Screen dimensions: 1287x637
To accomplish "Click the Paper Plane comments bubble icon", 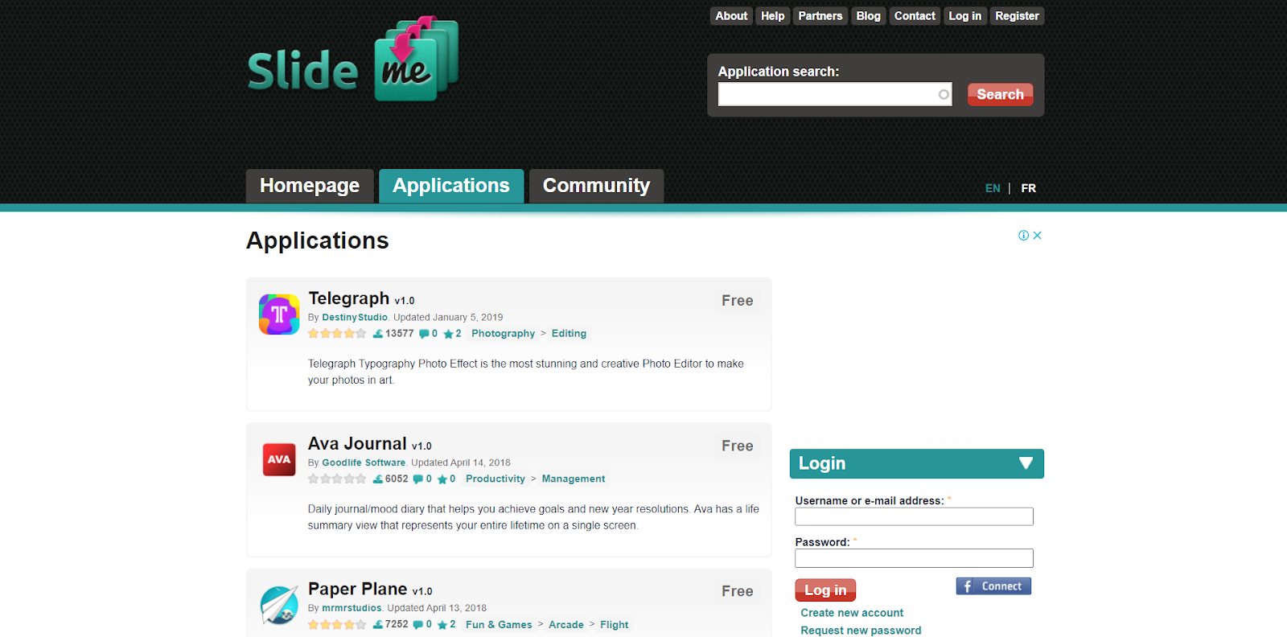I will (418, 624).
